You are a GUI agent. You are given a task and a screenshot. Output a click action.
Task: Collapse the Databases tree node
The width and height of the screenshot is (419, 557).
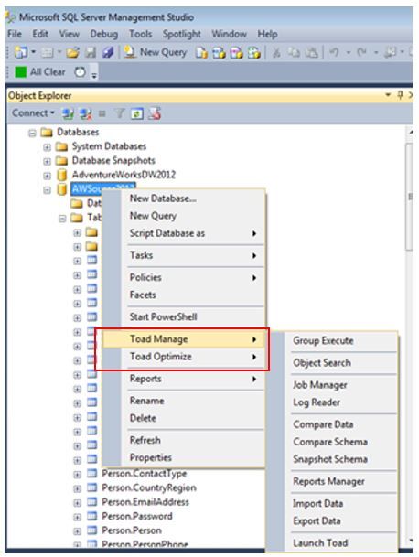click(x=32, y=134)
